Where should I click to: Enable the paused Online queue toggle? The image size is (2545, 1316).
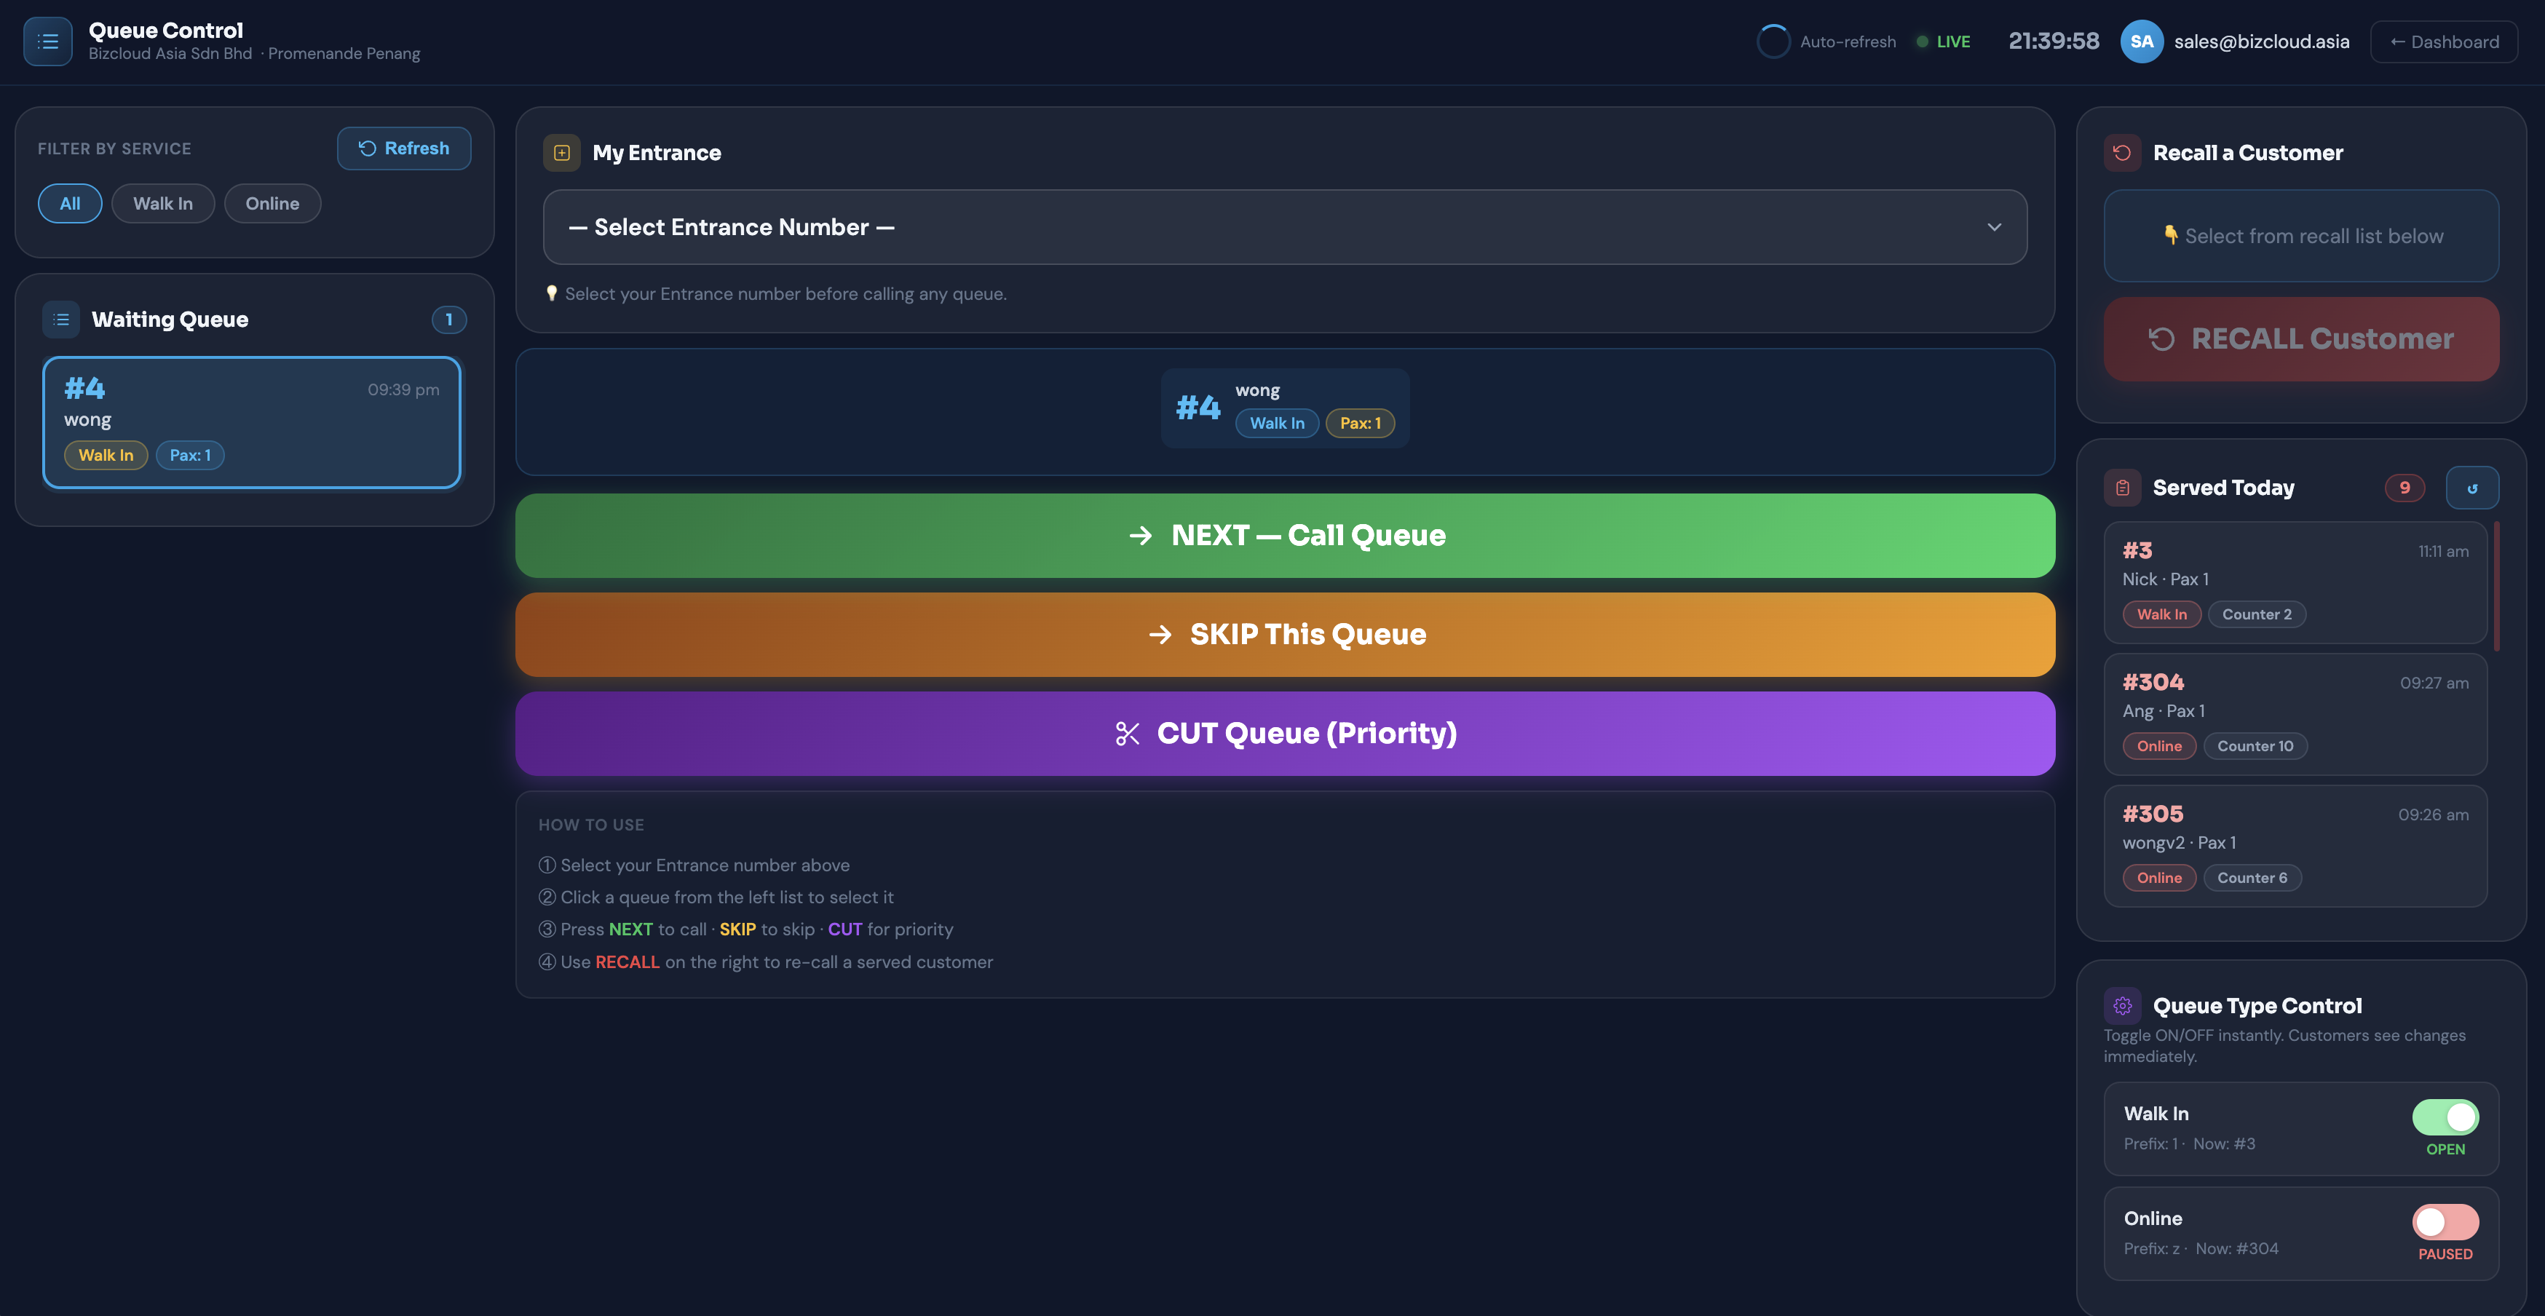(x=2445, y=1223)
